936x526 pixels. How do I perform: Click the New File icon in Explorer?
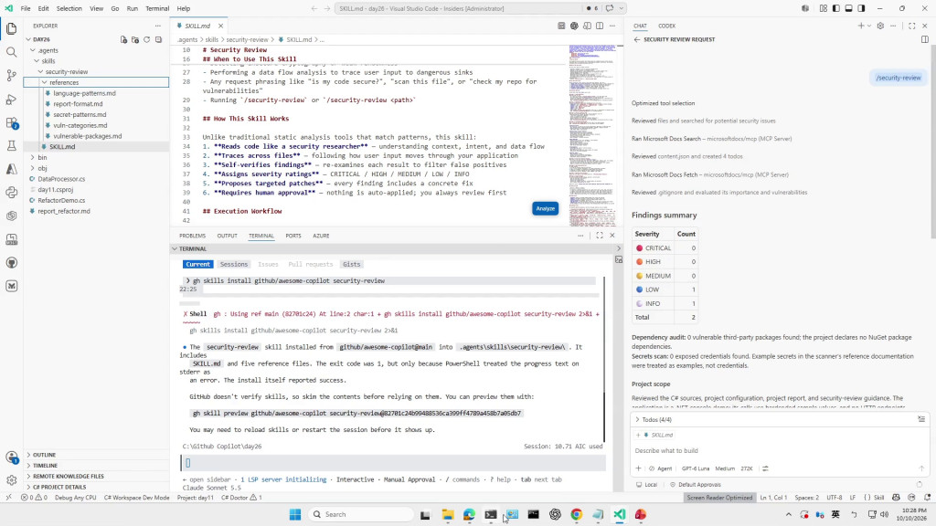click(x=123, y=39)
